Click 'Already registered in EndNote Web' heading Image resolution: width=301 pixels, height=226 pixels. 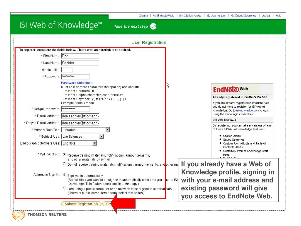pyautogui.click(x=240, y=97)
